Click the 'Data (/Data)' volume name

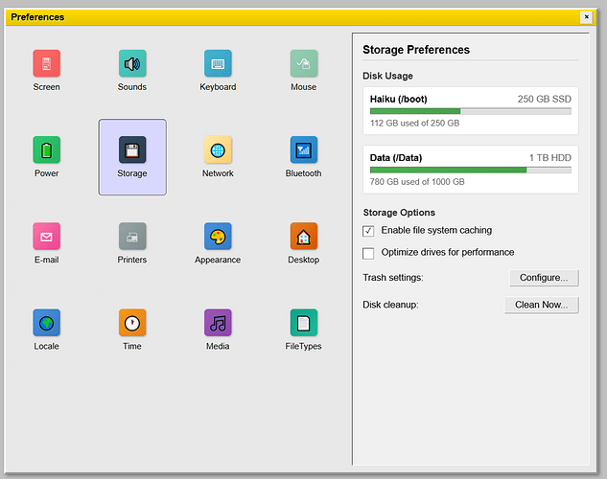point(396,158)
